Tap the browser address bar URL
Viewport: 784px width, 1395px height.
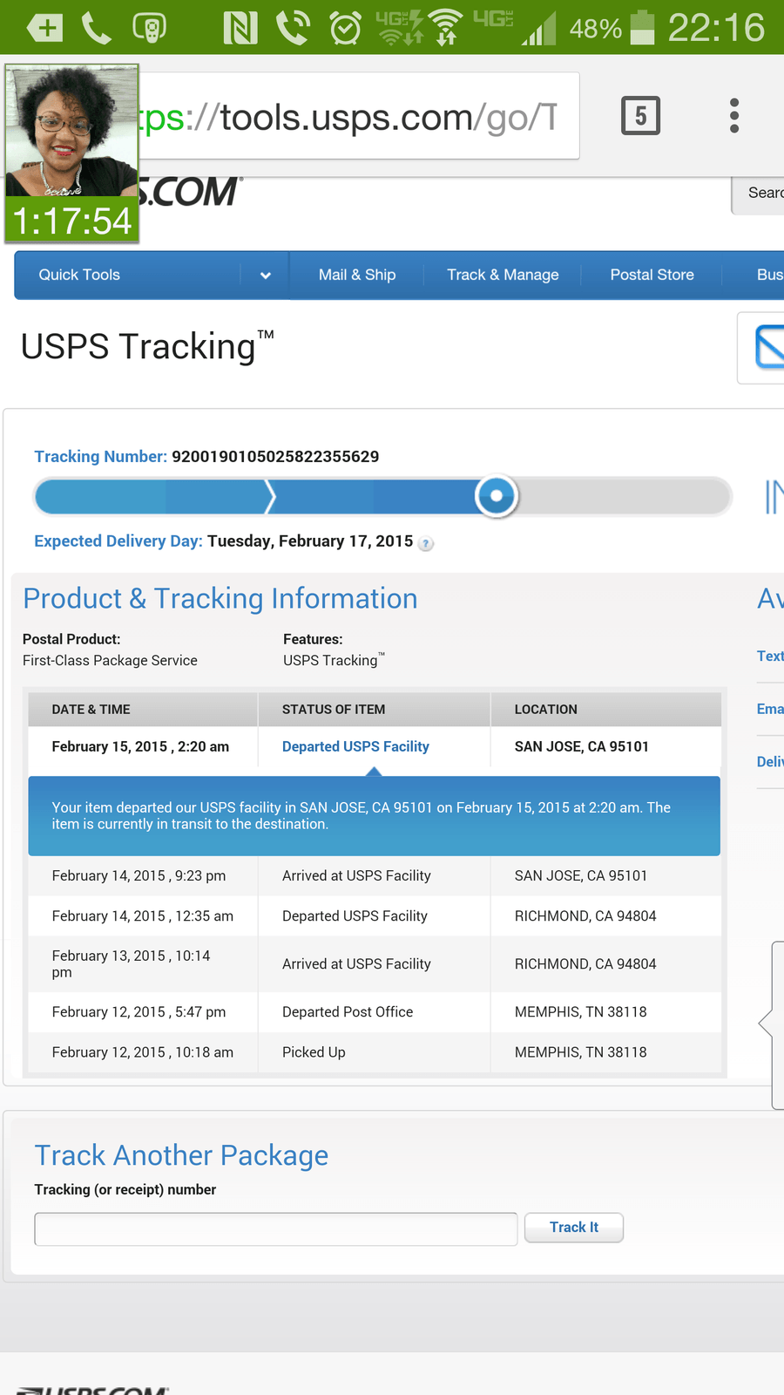[x=357, y=117]
